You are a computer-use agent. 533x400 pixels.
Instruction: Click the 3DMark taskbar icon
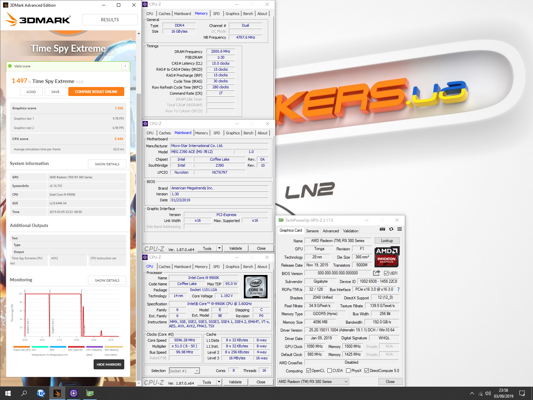[x=57, y=393]
